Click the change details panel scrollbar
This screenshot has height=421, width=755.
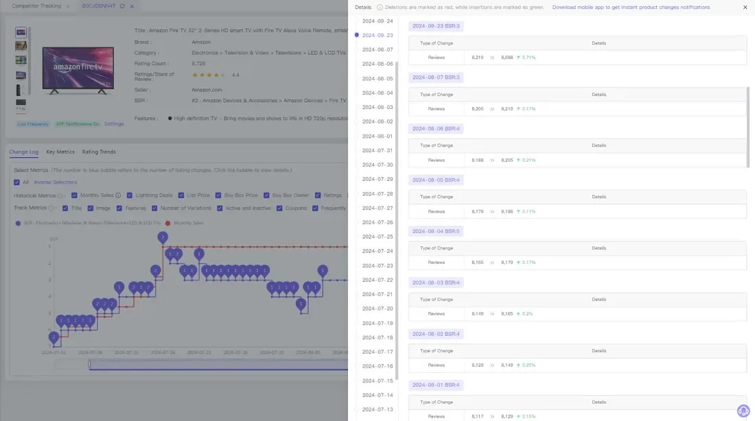point(747,128)
